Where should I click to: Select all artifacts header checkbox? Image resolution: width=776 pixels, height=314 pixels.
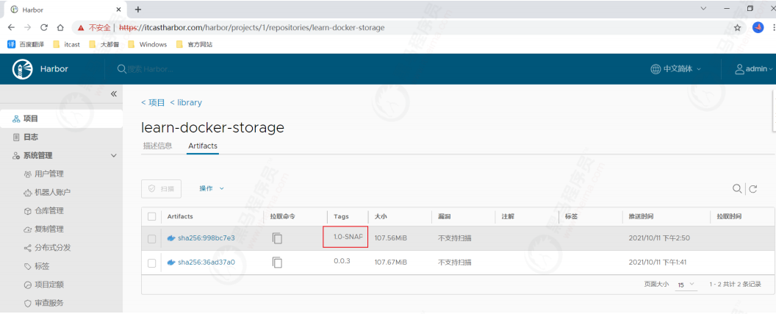pyautogui.click(x=152, y=216)
